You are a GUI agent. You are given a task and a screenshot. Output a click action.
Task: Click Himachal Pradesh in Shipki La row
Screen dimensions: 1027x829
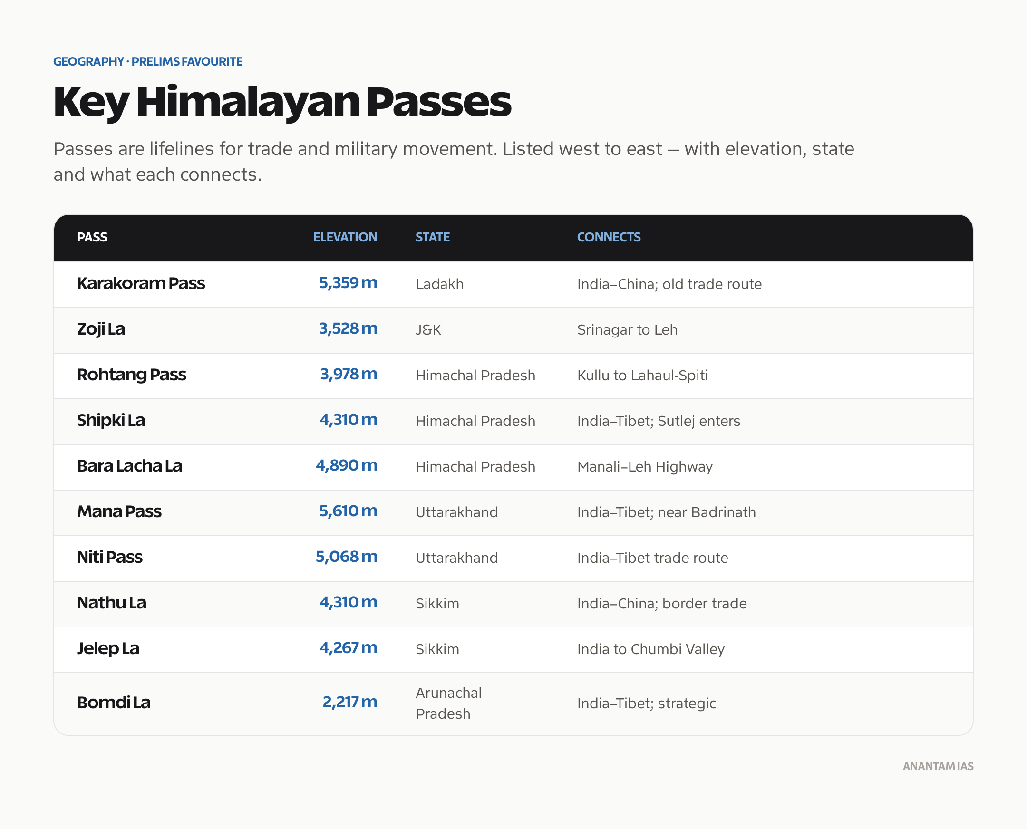click(475, 421)
